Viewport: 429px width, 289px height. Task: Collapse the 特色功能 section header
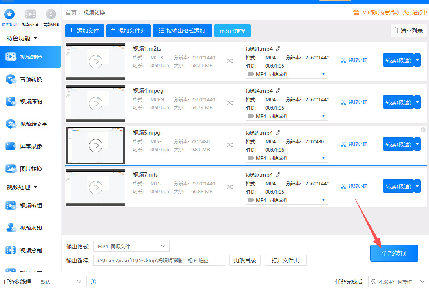coord(22,38)
